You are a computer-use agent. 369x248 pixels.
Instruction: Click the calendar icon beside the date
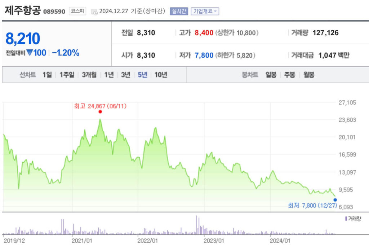coord(94,12)
